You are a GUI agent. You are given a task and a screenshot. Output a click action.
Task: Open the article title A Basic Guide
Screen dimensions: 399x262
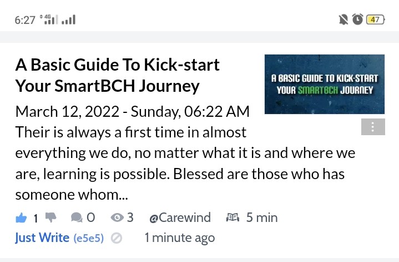click(117, 75)
